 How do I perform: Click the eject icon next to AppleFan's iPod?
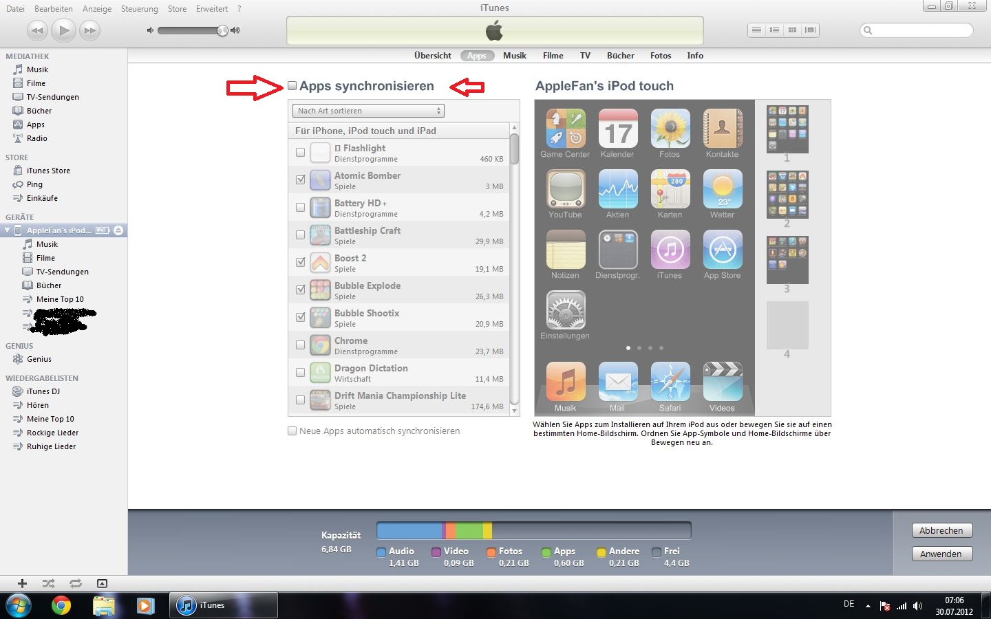pyautogui.click(x=118, y=230)
